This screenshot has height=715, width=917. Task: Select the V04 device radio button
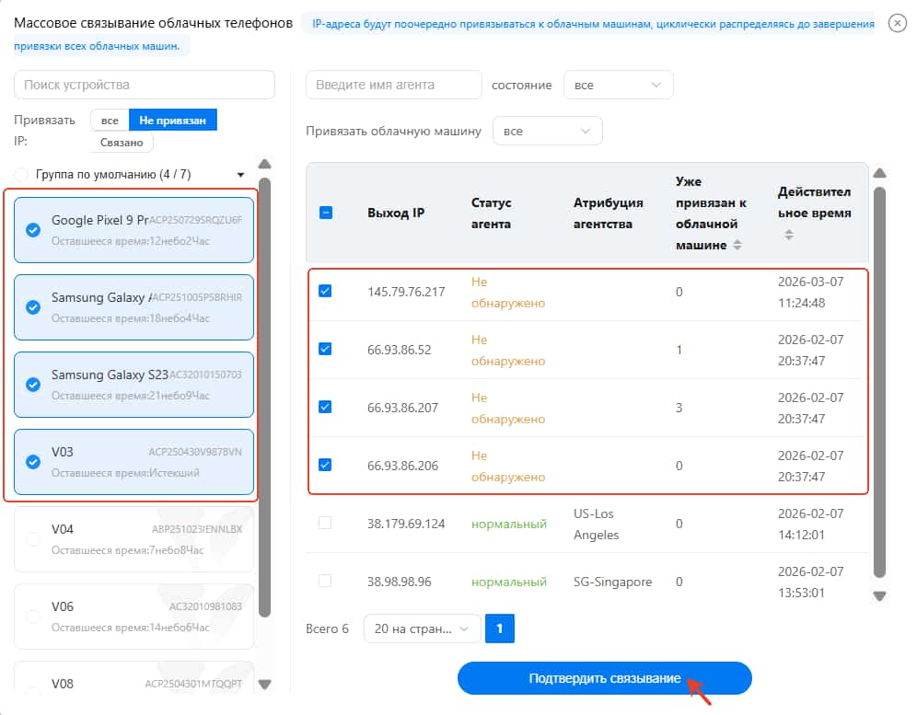point(33,539)
